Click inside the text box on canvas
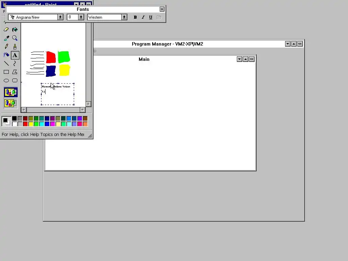 58,94
